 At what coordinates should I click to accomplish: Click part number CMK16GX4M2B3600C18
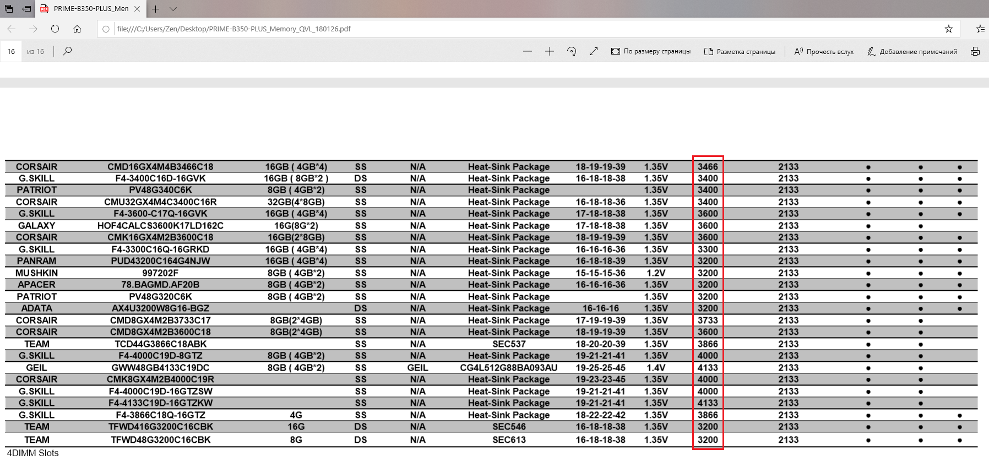[160, 237]
